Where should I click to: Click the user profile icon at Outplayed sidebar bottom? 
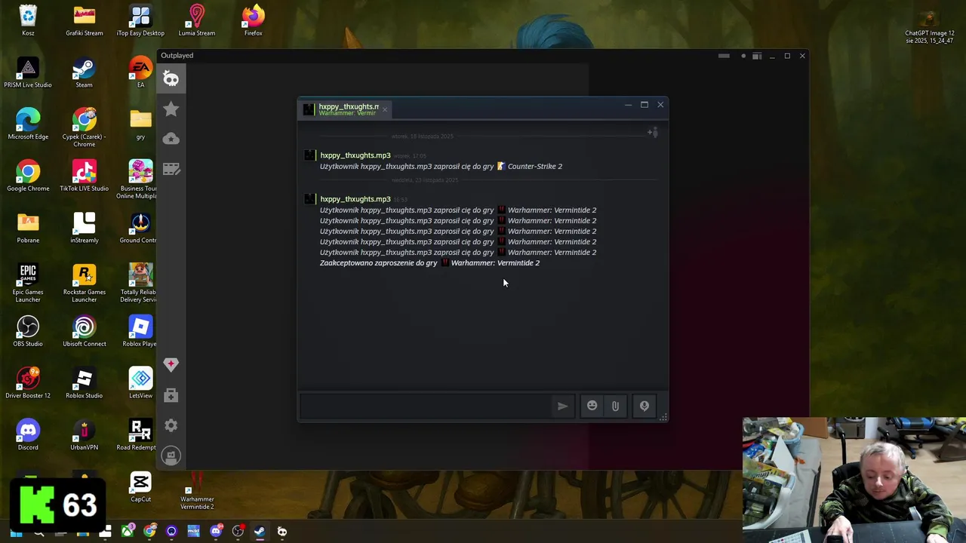(171, 456)
